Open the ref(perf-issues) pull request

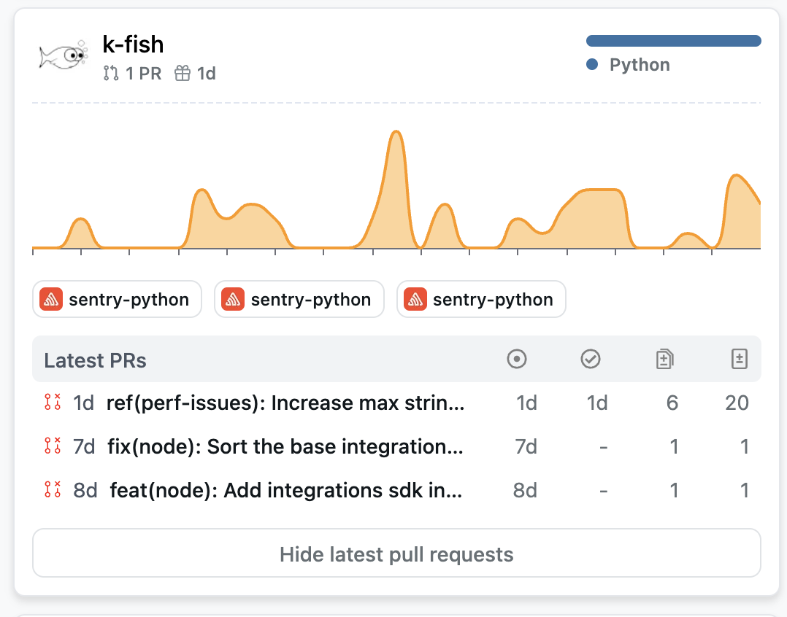coord(285,403)
